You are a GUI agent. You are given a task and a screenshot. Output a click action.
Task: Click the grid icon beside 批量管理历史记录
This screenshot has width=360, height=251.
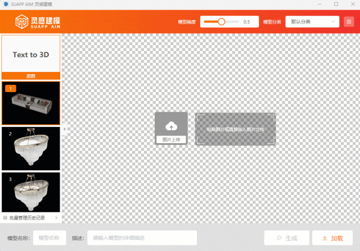click(x=5, y=217)
